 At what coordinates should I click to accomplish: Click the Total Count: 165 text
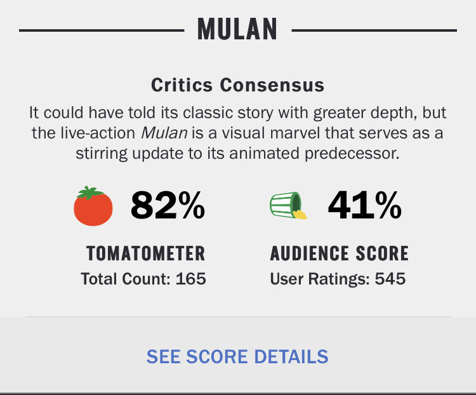click(143, 279)
